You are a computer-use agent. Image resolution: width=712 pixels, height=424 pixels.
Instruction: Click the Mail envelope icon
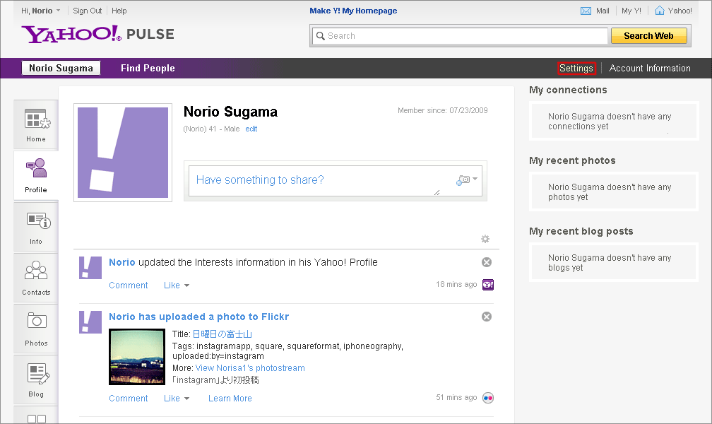(586, 11)
